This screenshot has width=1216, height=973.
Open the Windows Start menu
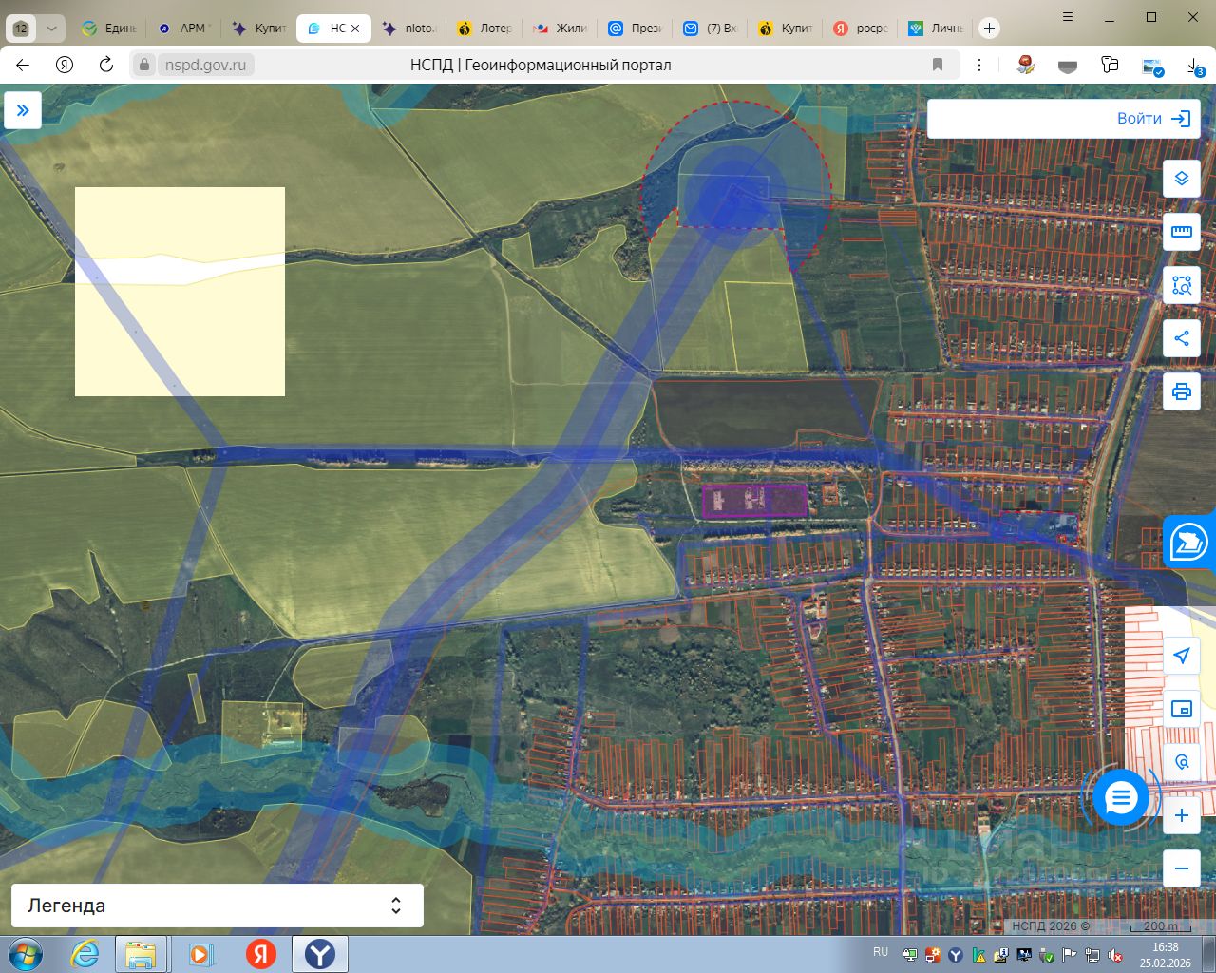(x=25, y=954)
